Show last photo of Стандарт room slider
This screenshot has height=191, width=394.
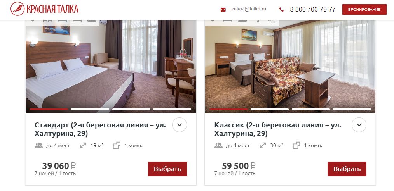(172, 109)
